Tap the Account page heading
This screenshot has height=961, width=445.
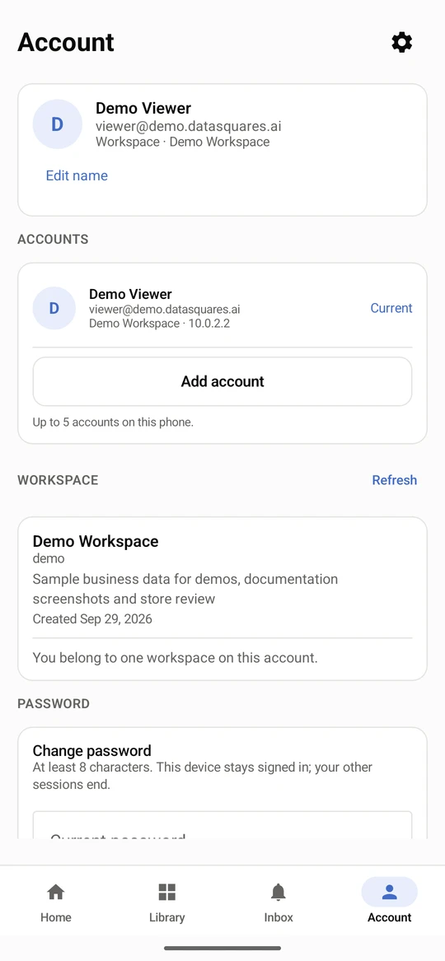pos(66,42)
